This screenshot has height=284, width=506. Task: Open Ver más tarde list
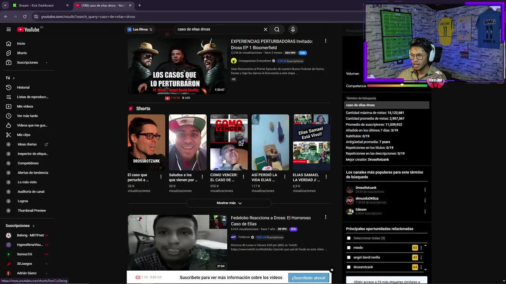(27, 116)
